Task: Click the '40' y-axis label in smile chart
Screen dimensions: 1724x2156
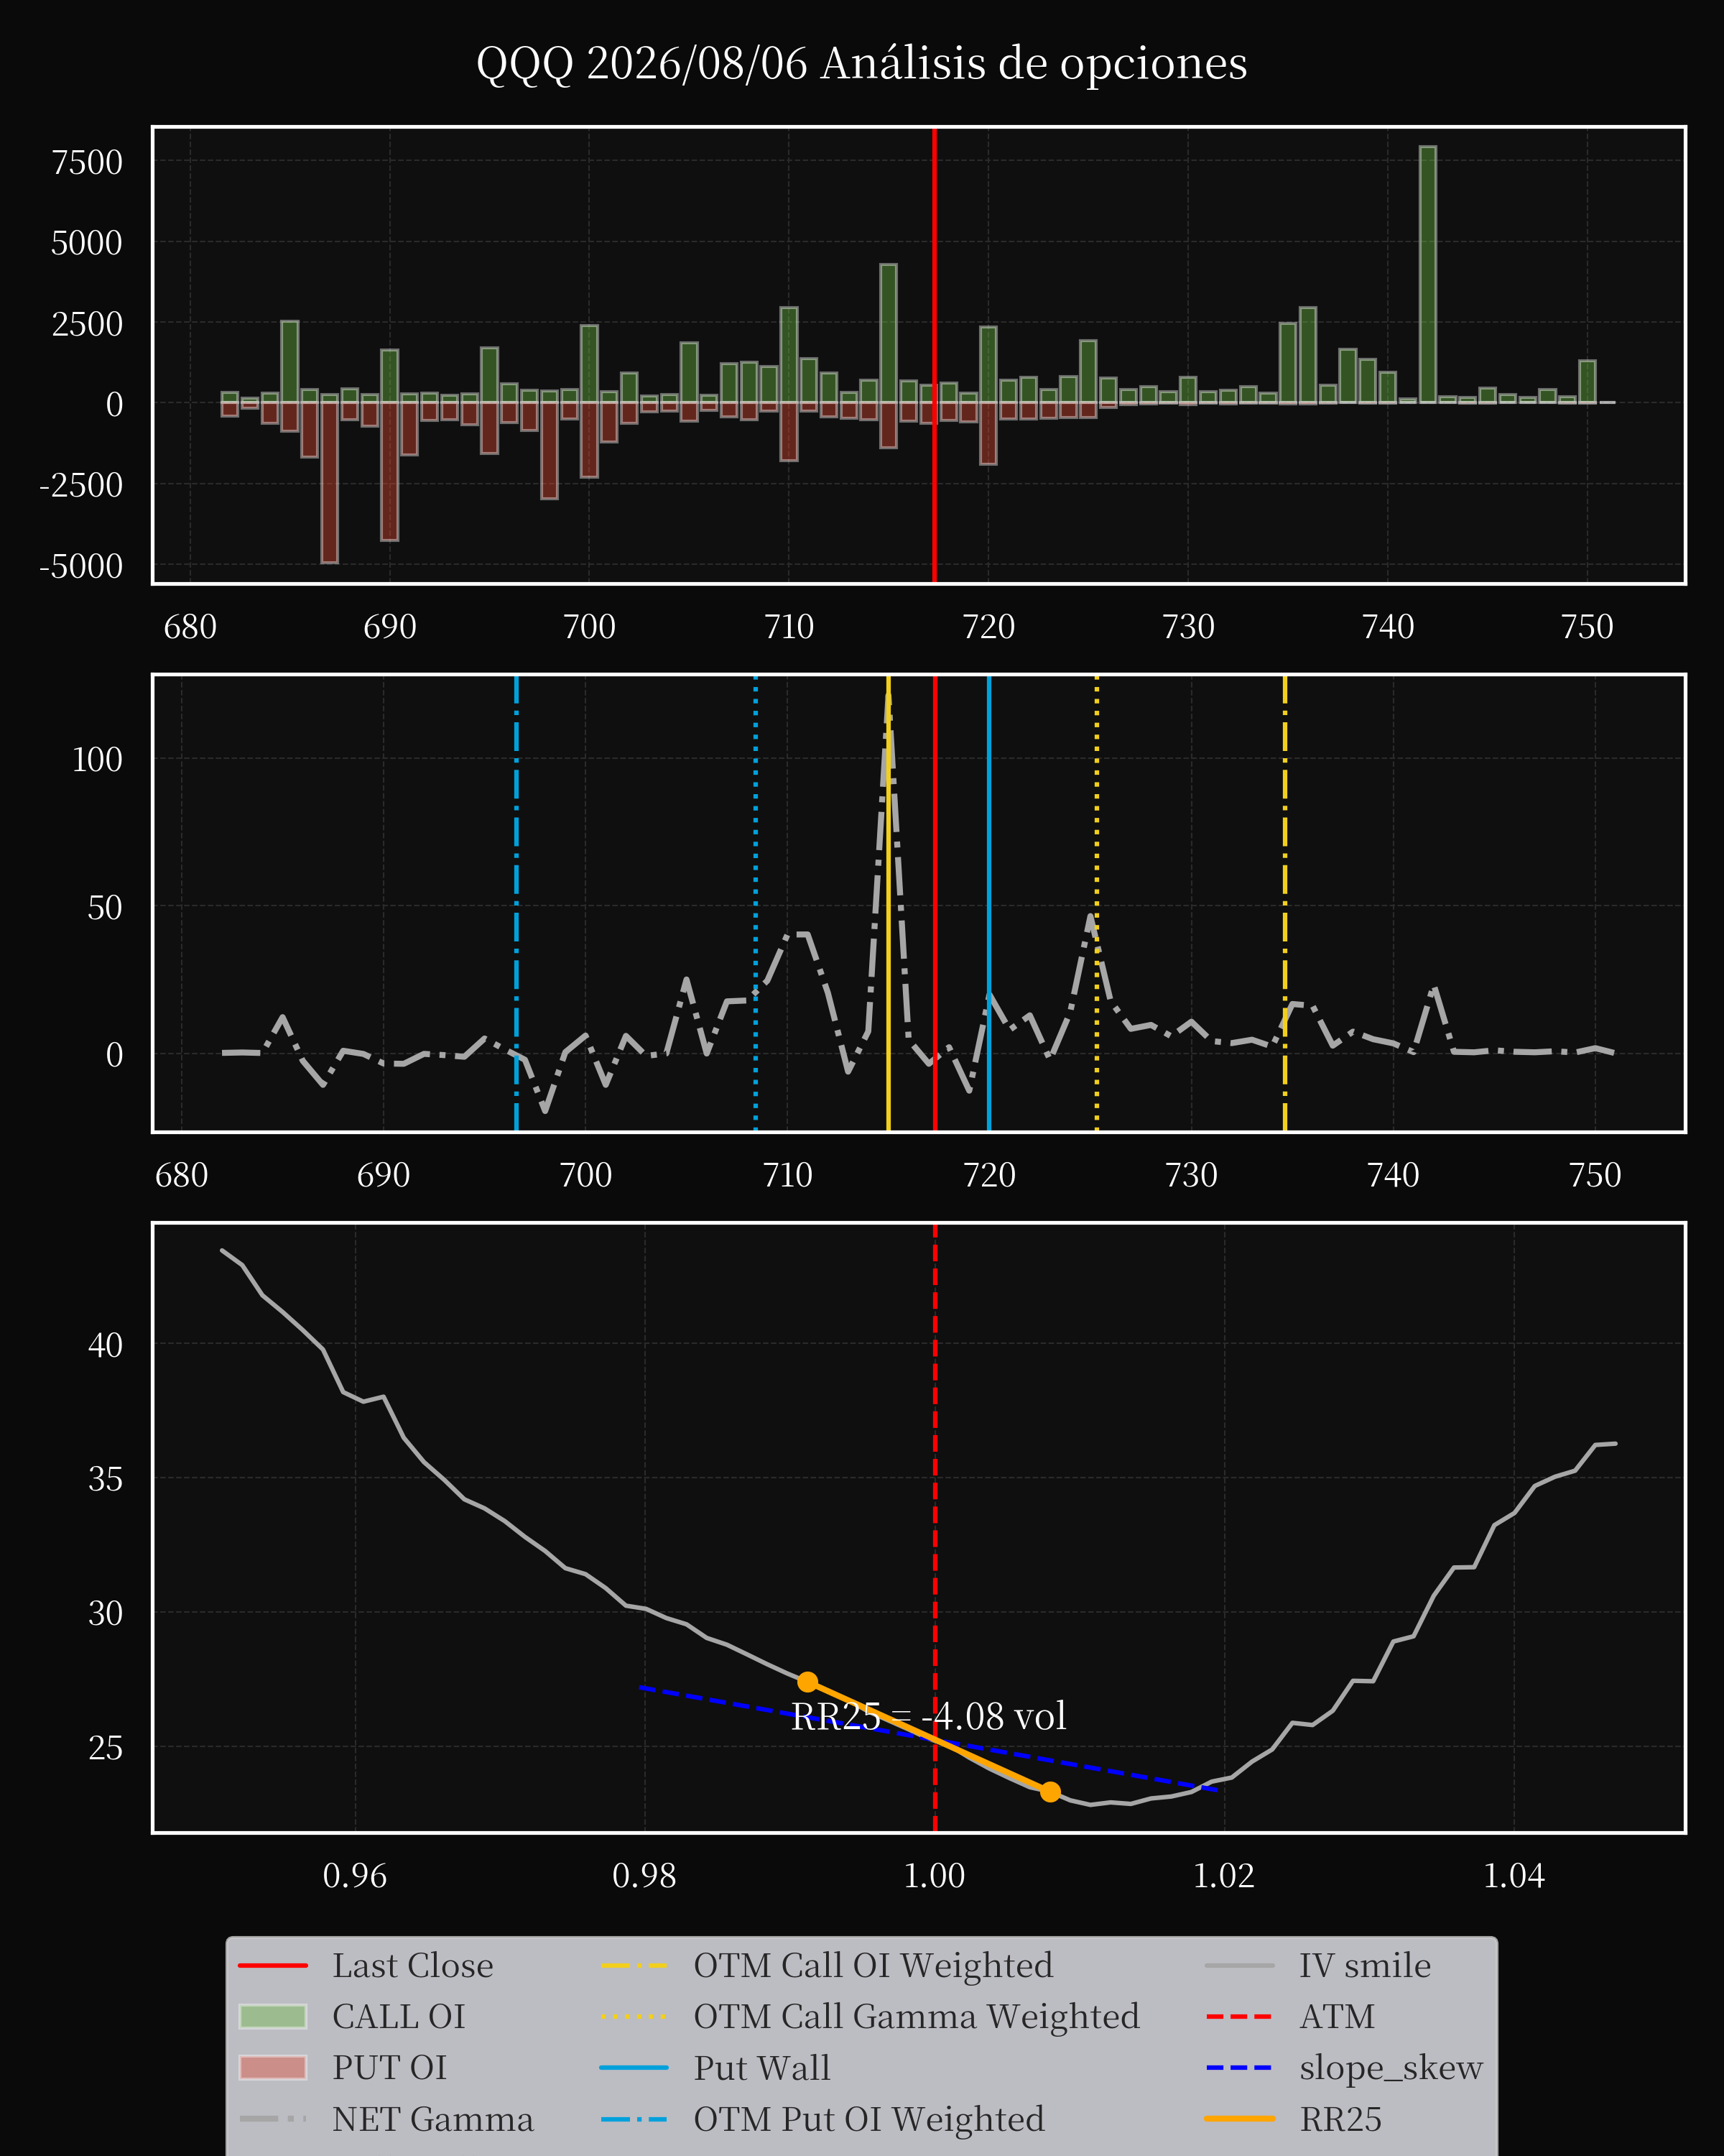Action: click(x=106, y=1345)
